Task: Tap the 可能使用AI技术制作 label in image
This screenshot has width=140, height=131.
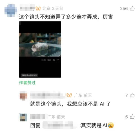Action: tap(29, 75)
